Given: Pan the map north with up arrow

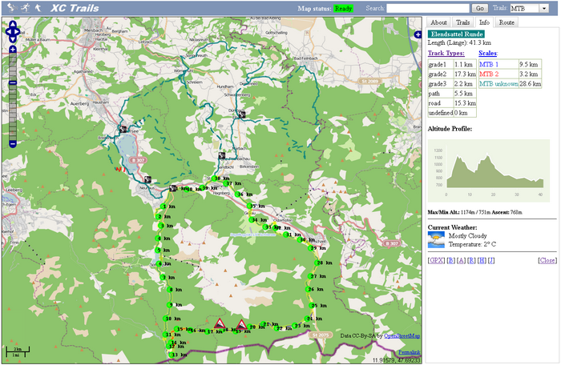Looking at the screenshot, I should 13,24.
